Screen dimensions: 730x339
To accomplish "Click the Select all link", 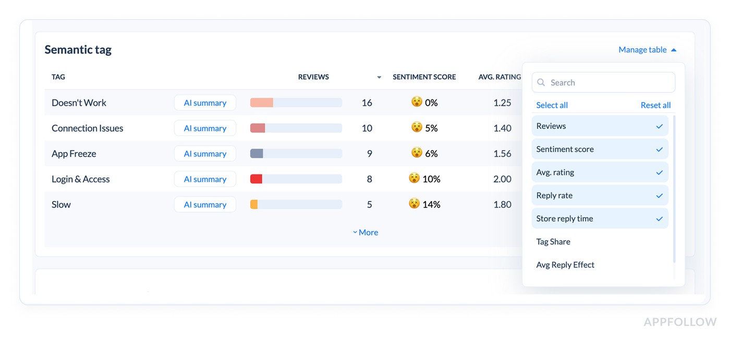I will click(552, 105).
